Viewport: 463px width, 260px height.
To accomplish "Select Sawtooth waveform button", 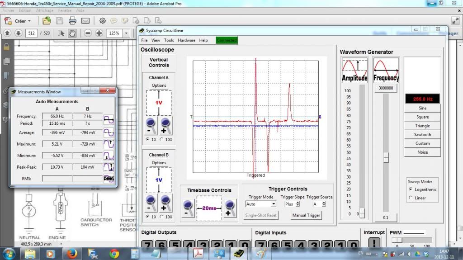I will point(422,135).
